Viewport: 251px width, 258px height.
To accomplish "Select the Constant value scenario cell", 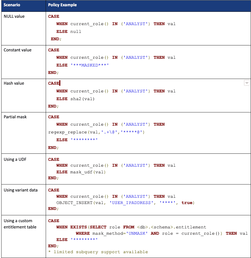I will [17, 50].
